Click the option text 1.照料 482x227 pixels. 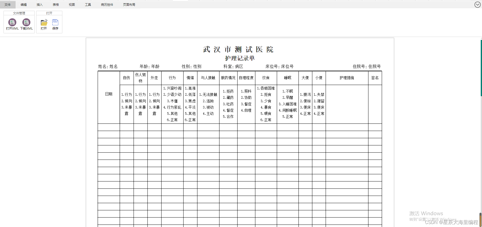click(x=246, y=91)
